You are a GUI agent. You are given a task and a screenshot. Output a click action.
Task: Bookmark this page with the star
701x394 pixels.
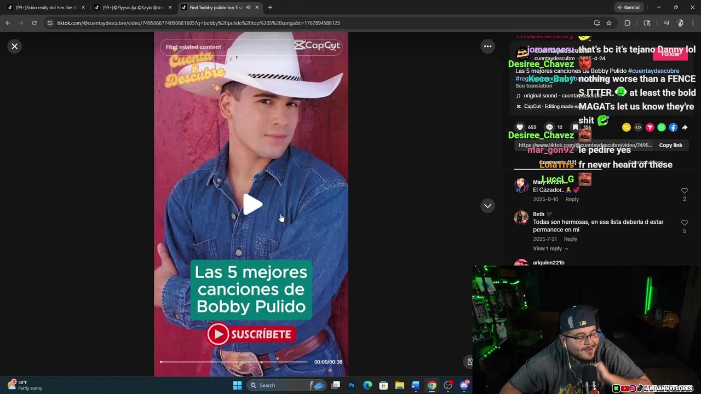pyautogui.click(x=609, y=23)
